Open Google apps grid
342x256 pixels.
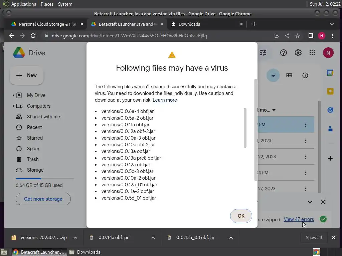tap(312, 53)
